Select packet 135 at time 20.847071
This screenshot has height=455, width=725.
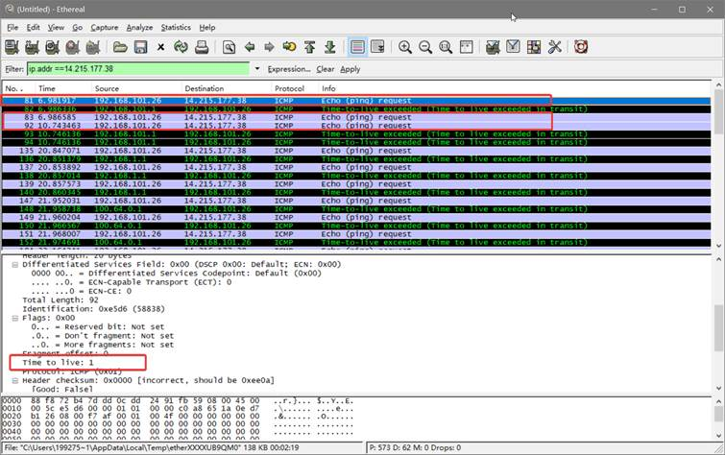click(x=356, y=151)
